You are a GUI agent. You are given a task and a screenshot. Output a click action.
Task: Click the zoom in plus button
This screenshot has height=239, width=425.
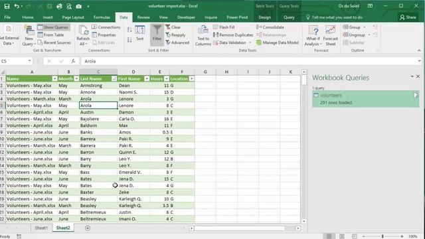[402, 236]
